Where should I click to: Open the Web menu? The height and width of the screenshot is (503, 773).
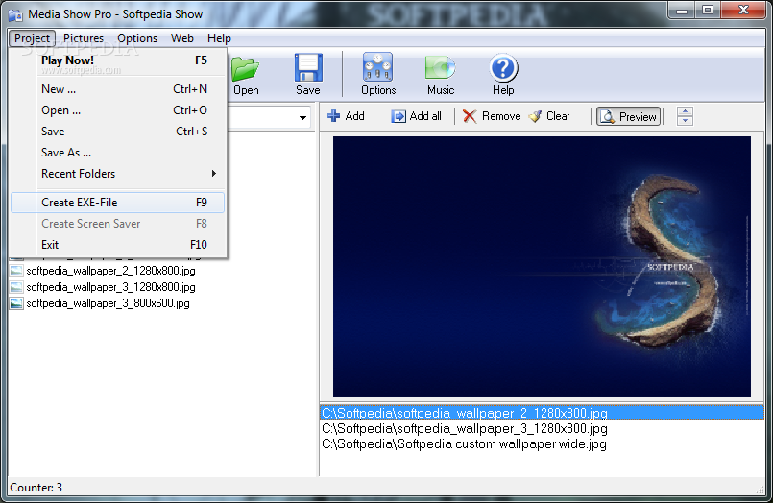181,38
